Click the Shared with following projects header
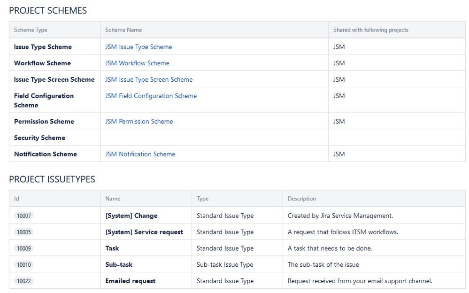The width and height of the screenshot is (469, 293). pyautogui.click(x=370, y=30)
